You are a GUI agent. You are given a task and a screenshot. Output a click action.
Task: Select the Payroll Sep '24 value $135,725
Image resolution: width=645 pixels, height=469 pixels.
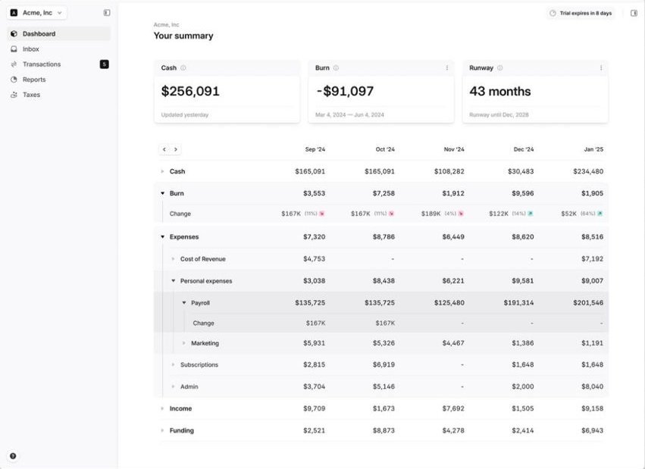point(309,303)
